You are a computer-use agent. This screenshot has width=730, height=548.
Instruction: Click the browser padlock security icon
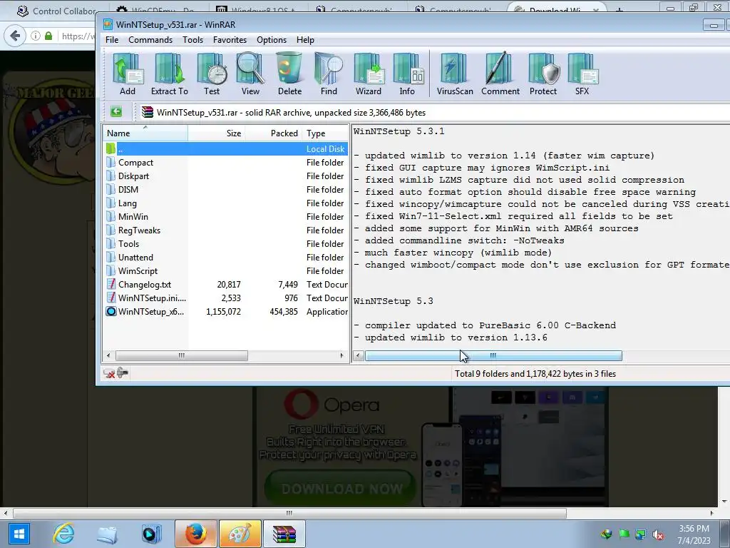pyautogui.click(x=48, y=36)
